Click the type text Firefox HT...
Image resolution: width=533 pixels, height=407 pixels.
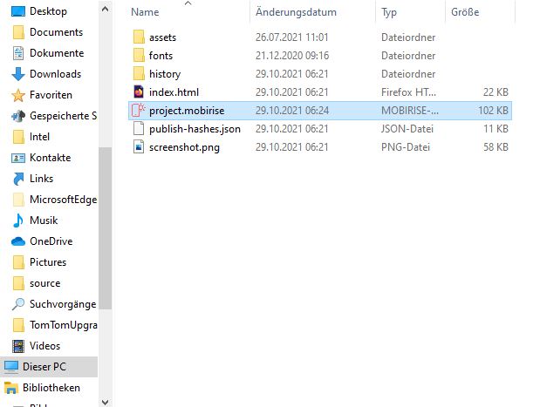(x=408, y=92)
